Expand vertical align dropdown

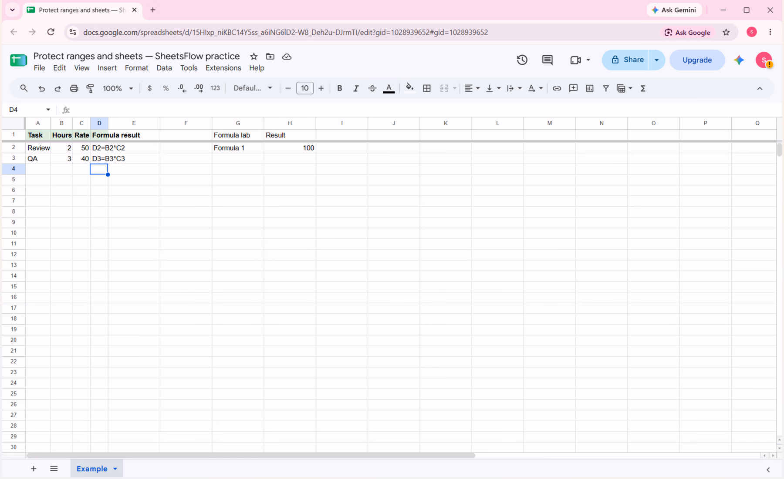coord(499,88)
